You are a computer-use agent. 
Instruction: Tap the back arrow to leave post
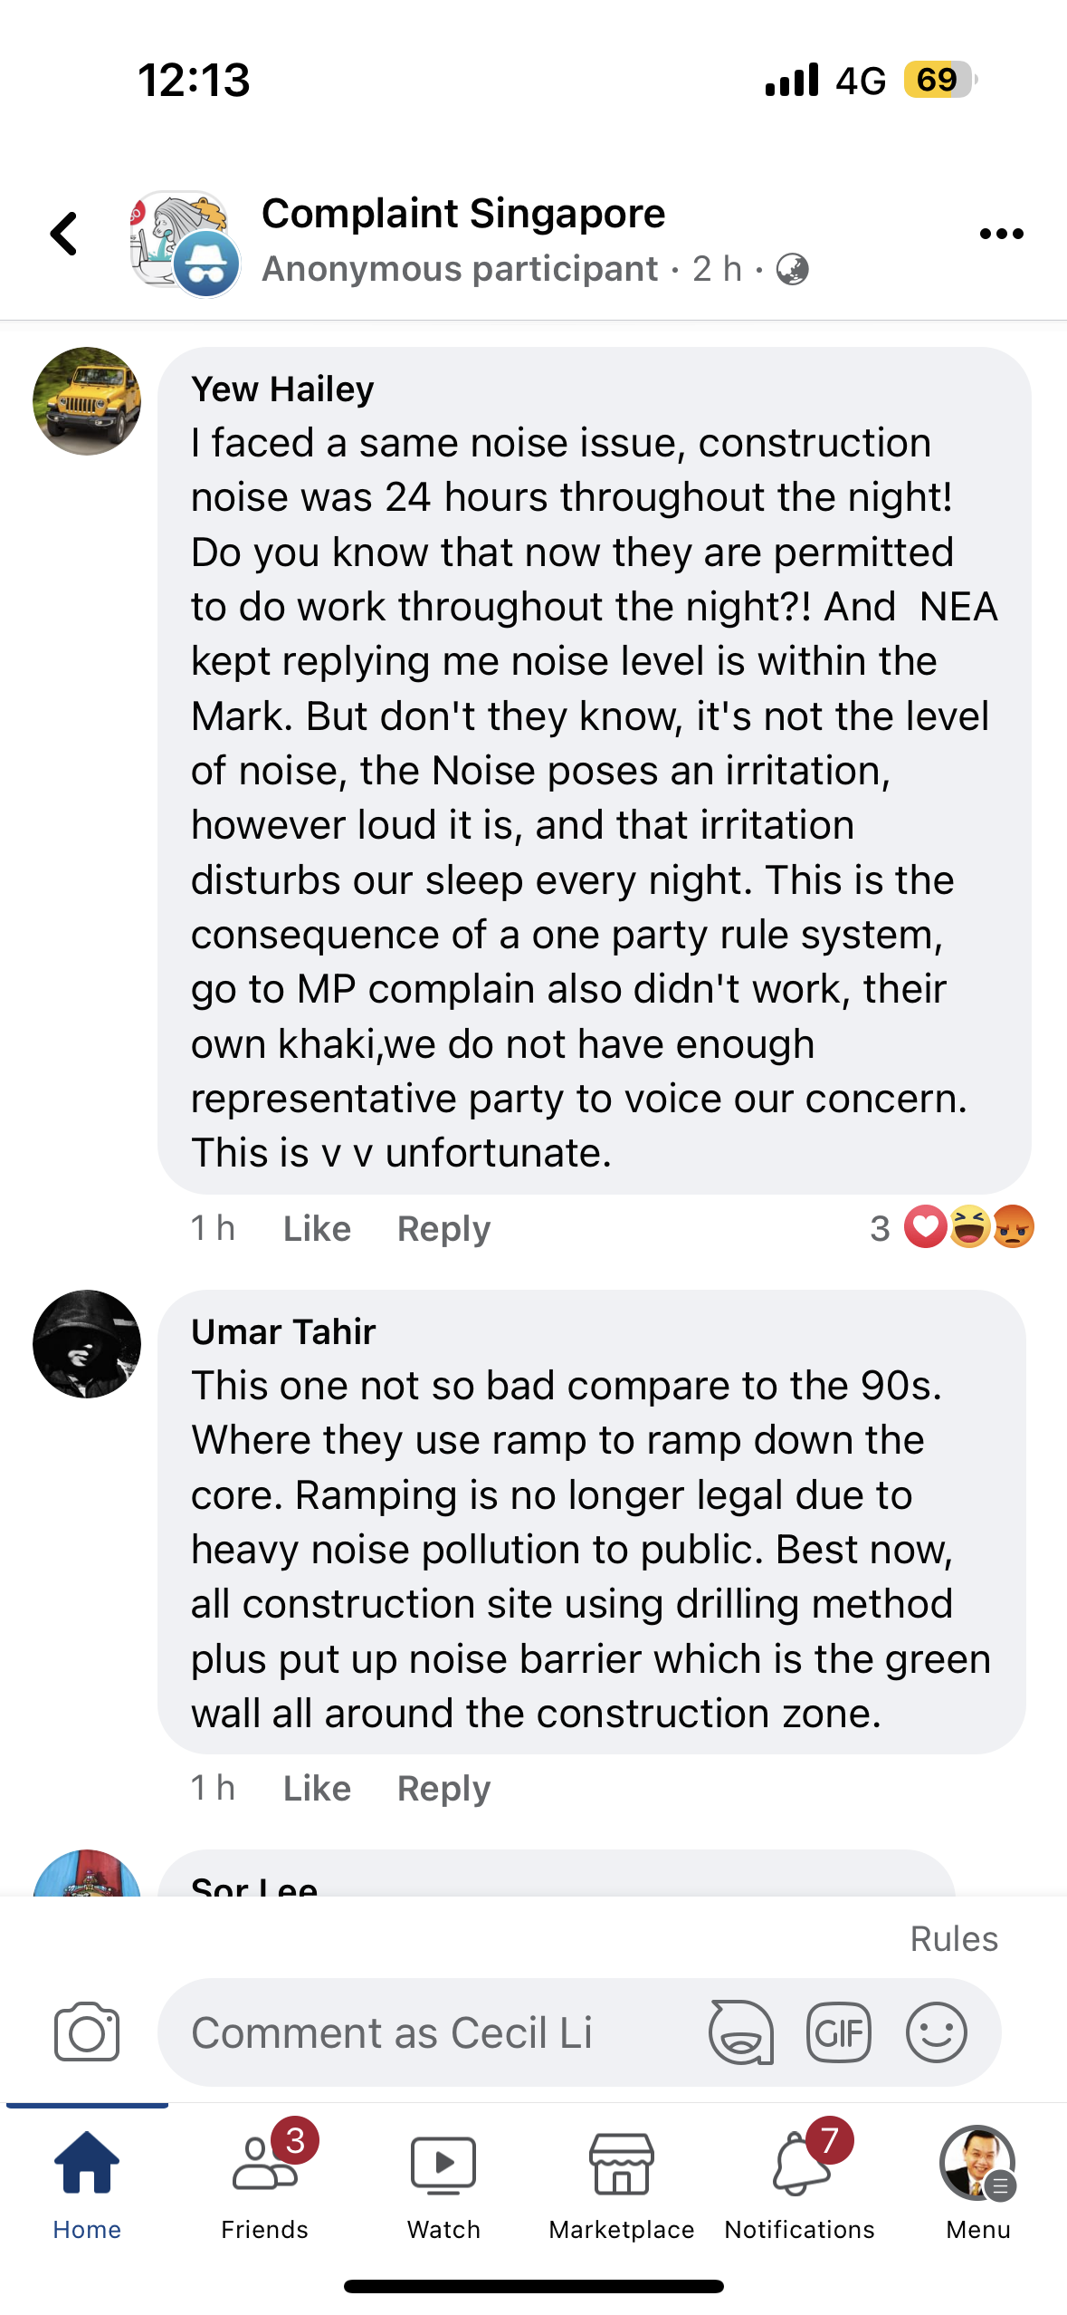tap(64, 235)
